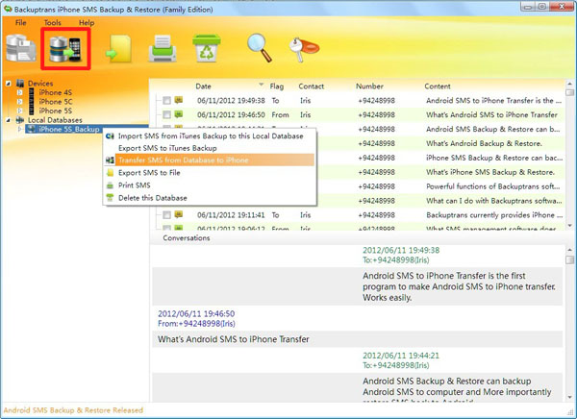Click the Backup SMS to database toolbar icon
Viewport: 577px width, 419px height.
pyautogui.click(x=21, y=48)
